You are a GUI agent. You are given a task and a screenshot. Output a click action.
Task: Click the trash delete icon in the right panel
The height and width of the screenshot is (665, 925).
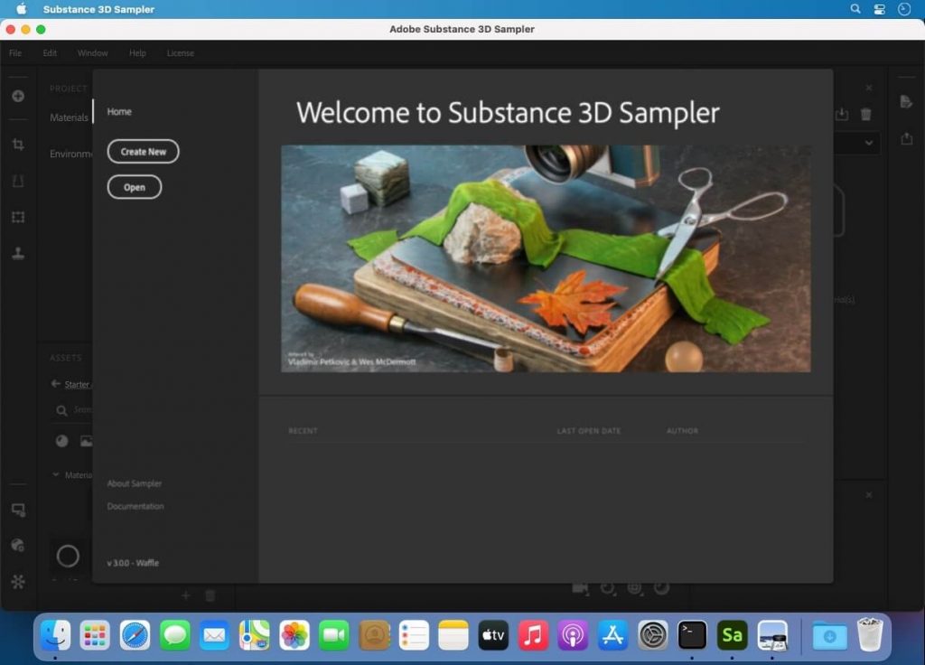tap(865, 115)
